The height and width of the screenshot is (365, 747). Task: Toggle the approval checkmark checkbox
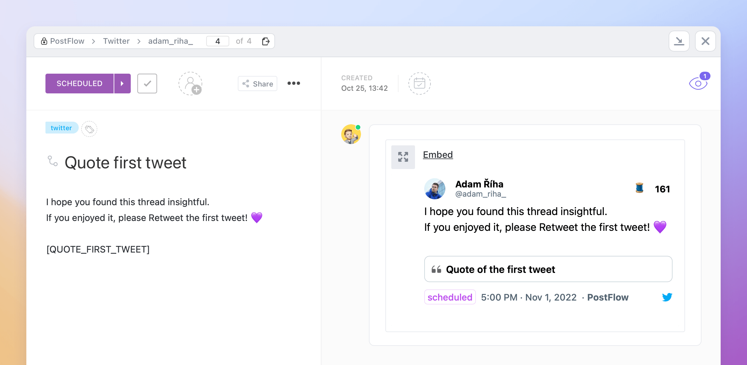click(147, 84)
